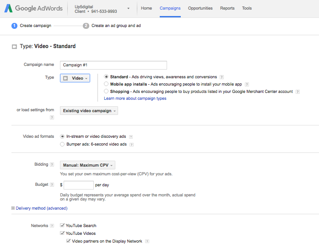Open help icon for Standard campaign subtype
Viewport: 319px width, 244px height.
point(222,77)
